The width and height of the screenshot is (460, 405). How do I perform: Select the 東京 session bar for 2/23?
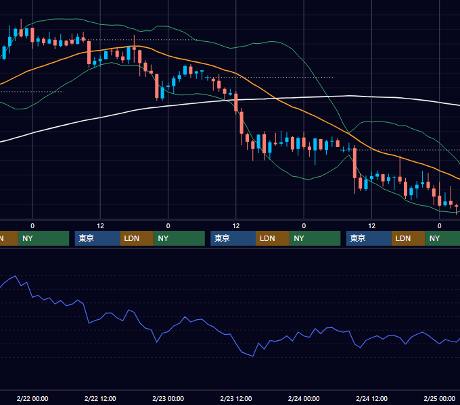pos(233,238)
